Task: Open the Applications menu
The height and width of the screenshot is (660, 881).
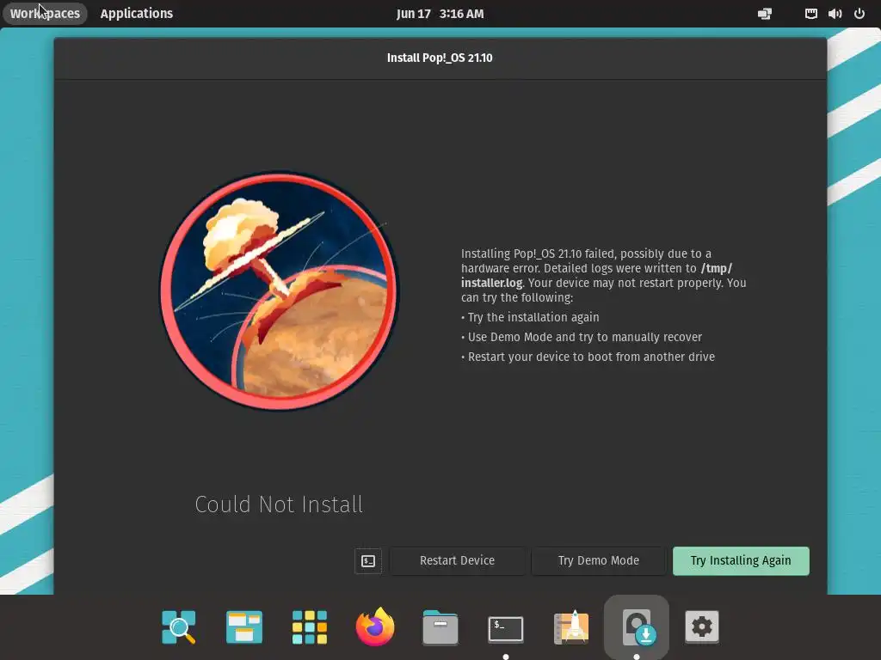Action: click(137, 14)
